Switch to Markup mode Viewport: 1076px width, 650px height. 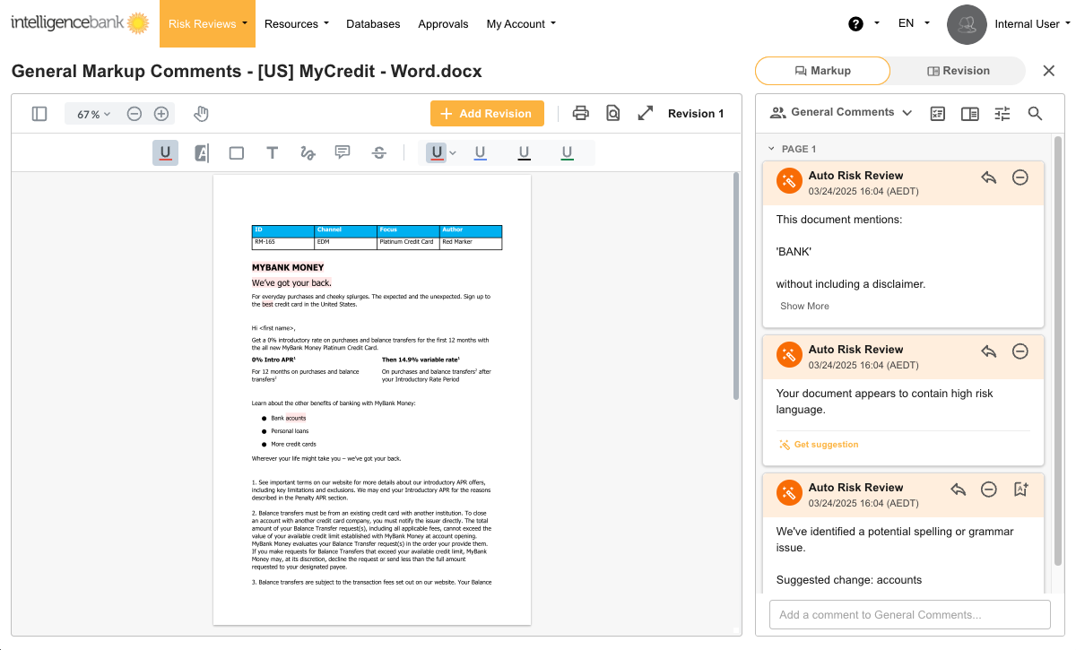[x=822, y=71]
